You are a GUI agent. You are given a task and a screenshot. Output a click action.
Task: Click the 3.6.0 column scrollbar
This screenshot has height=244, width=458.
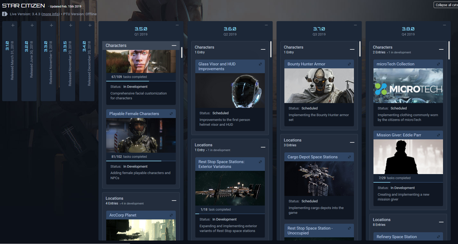click(x=271, y=49)
